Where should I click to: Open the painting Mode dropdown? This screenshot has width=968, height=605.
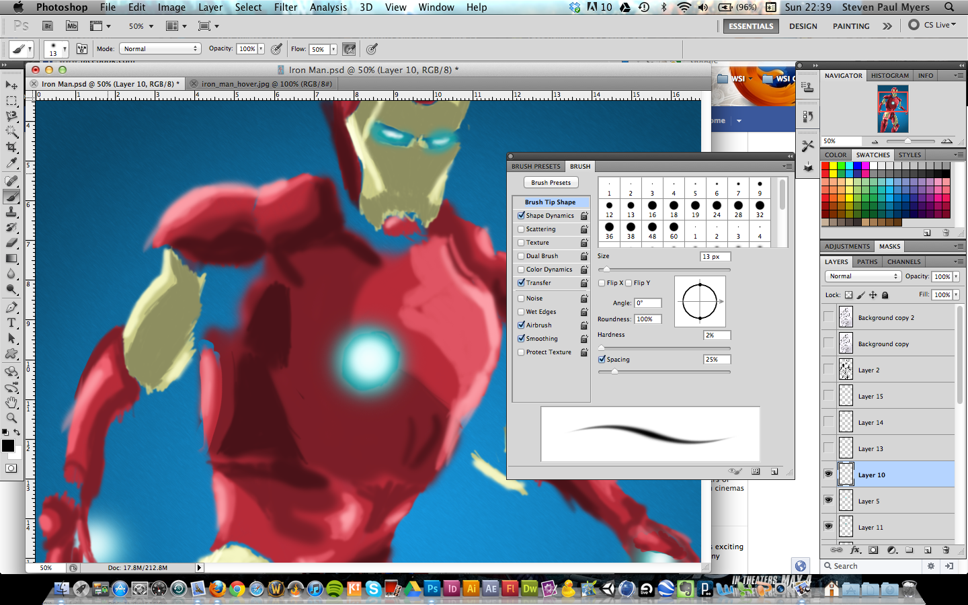(160, 49)
